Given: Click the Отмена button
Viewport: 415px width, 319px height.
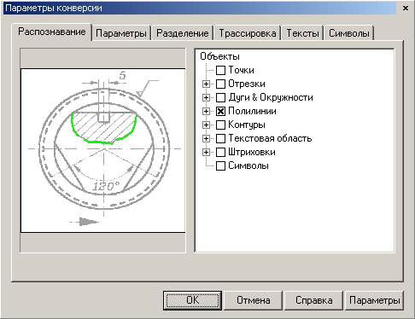Looking at the screenshot, I should pyautogui.click(x=254, y=300).
